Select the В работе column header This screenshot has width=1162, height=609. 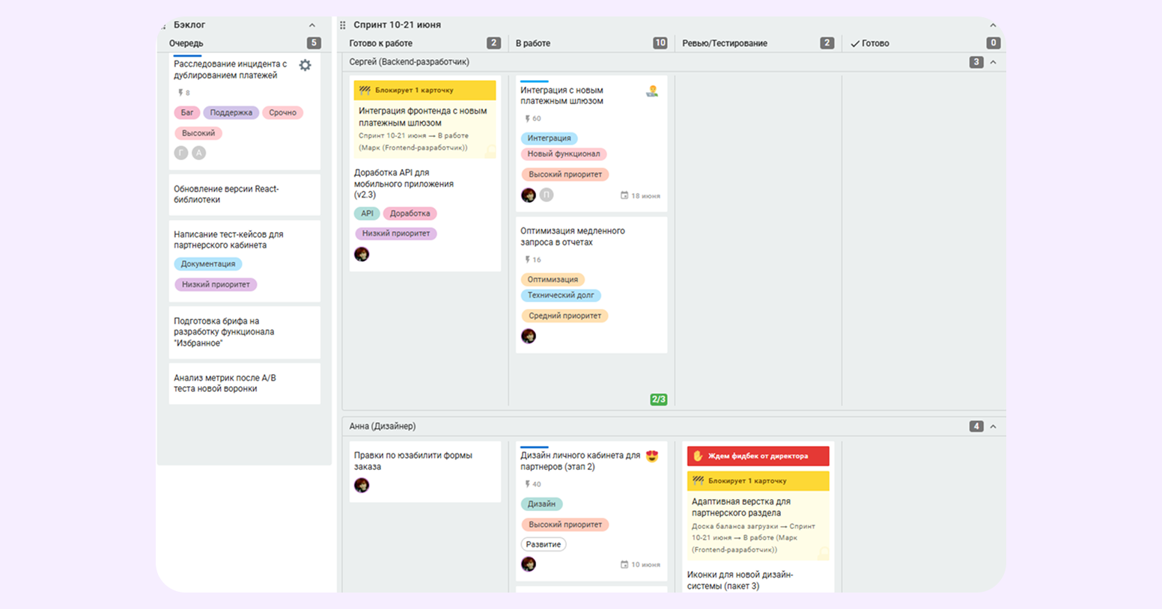coord(532,43)
